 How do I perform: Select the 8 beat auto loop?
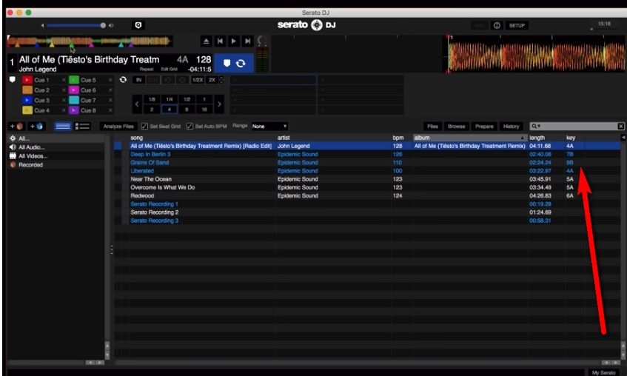coord(187,110)
